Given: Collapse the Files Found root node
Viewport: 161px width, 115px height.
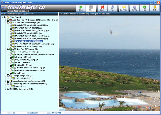Looking at the screenshot, I should tap(3, 17).
